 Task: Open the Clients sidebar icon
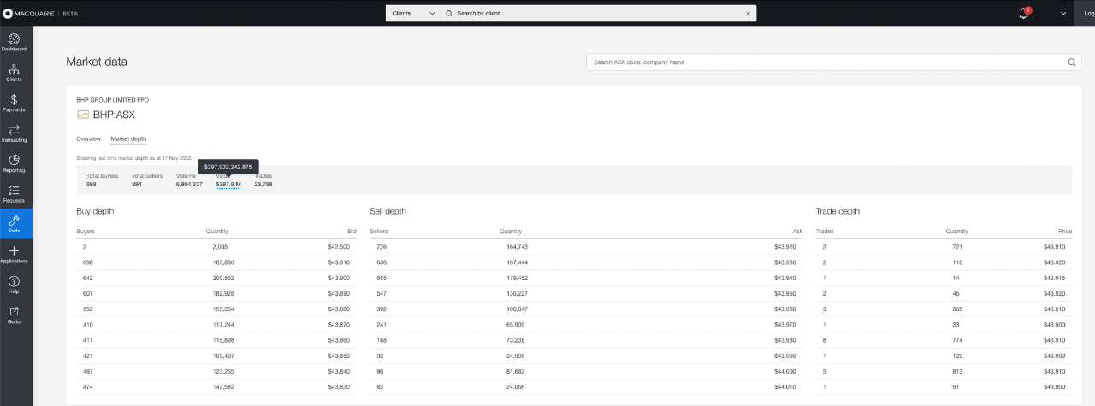tap(15, 73)
